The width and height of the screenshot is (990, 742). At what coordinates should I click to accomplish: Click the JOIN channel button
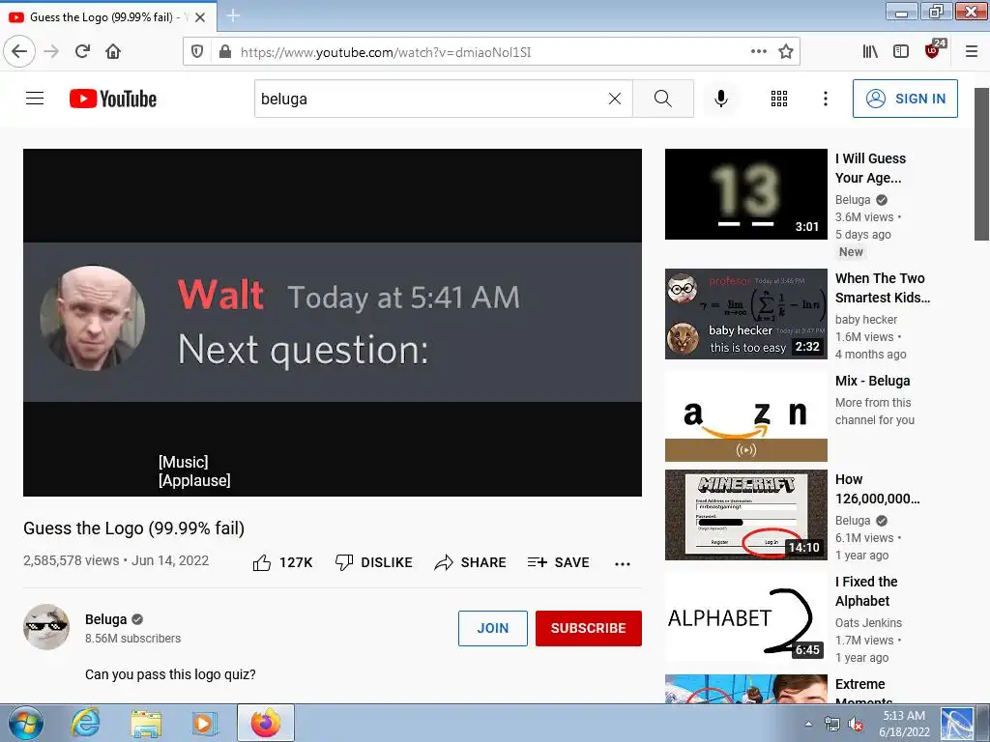pos(492,628)
